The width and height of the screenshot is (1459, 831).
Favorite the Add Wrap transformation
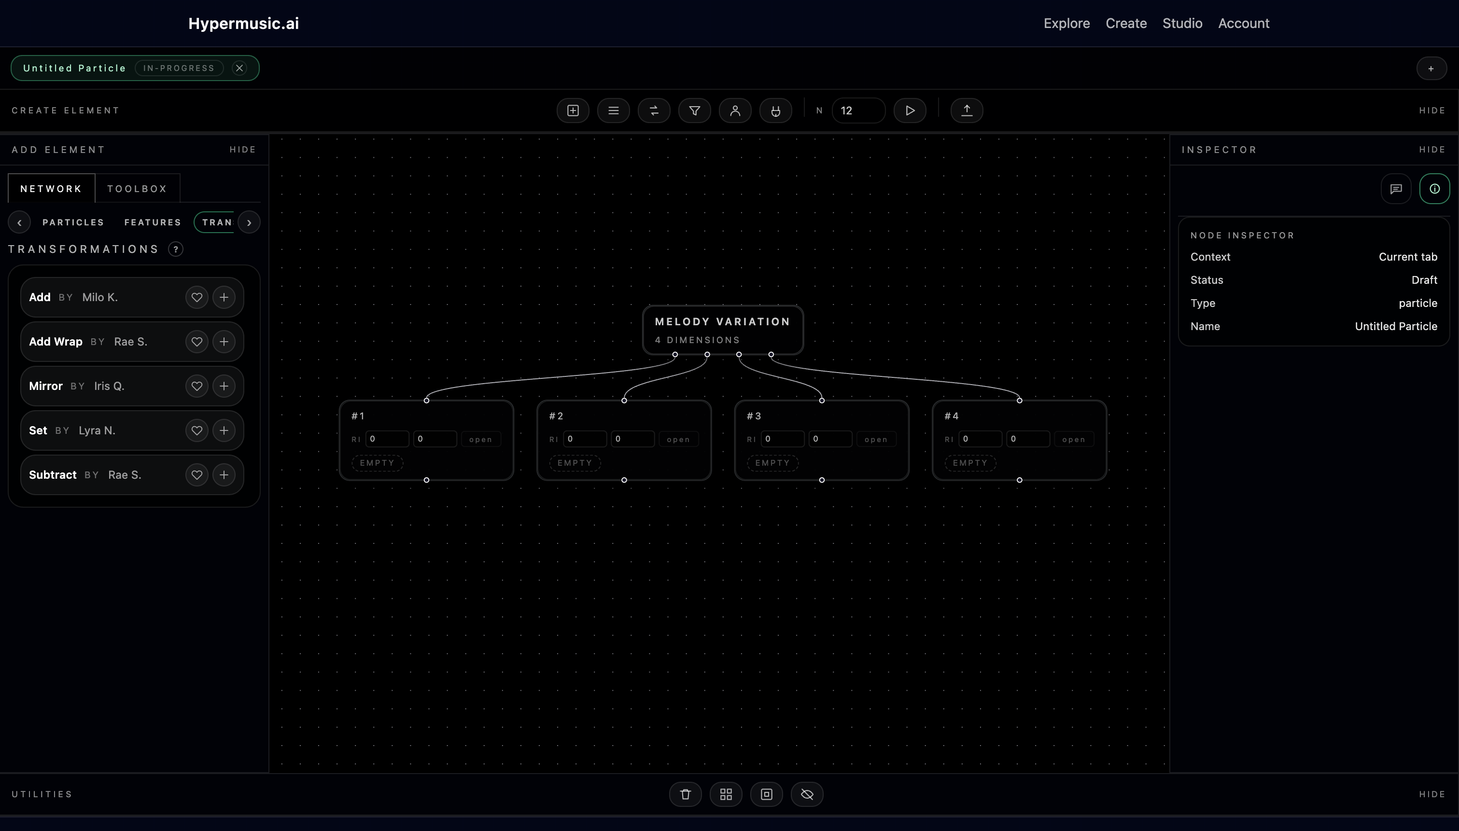coord(196,342)
